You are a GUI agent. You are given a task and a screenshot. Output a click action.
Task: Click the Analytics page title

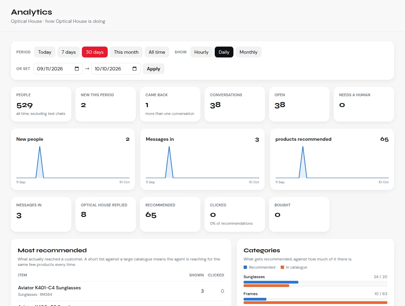click(32, 12)
